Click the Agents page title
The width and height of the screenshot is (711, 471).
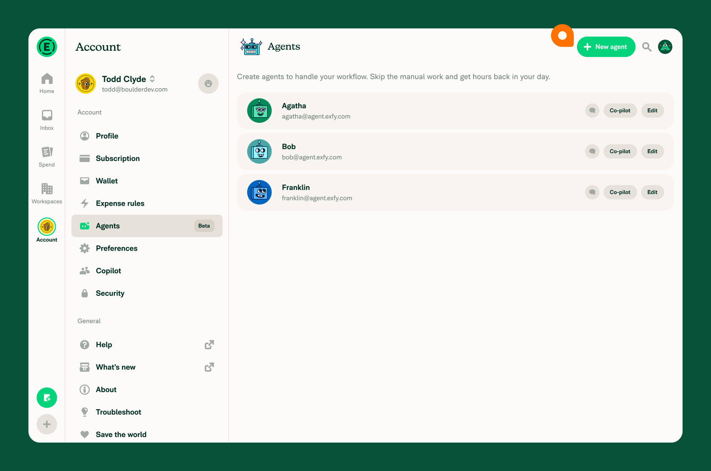point(284,47)
